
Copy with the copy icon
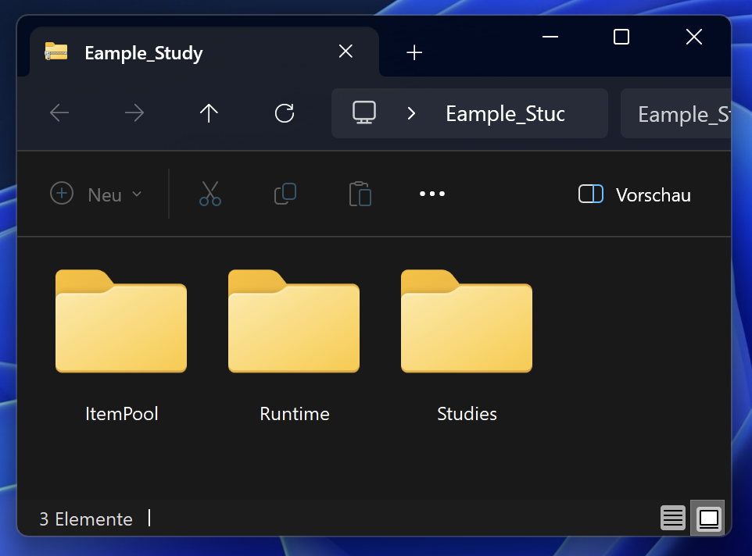tap(285, 194)
